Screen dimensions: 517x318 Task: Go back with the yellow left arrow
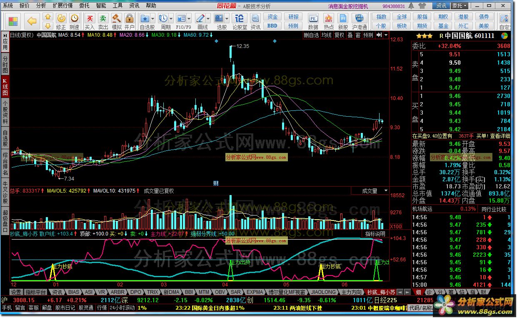click(x=32, y=21)
